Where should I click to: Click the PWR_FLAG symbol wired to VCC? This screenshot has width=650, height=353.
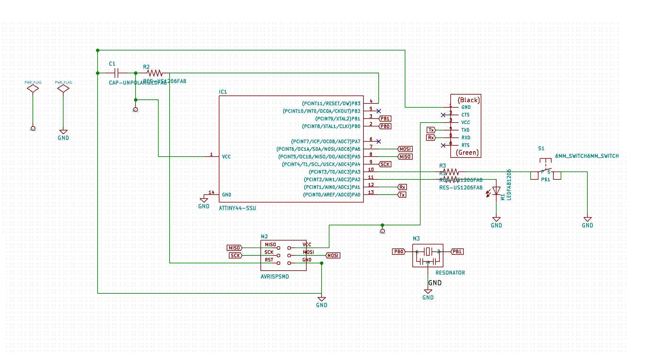coord(33,88)
